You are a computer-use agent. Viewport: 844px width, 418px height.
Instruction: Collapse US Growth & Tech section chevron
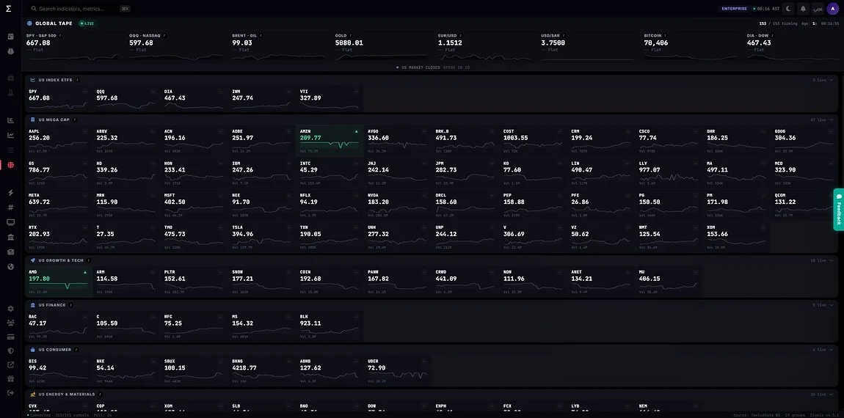point(831,260)
